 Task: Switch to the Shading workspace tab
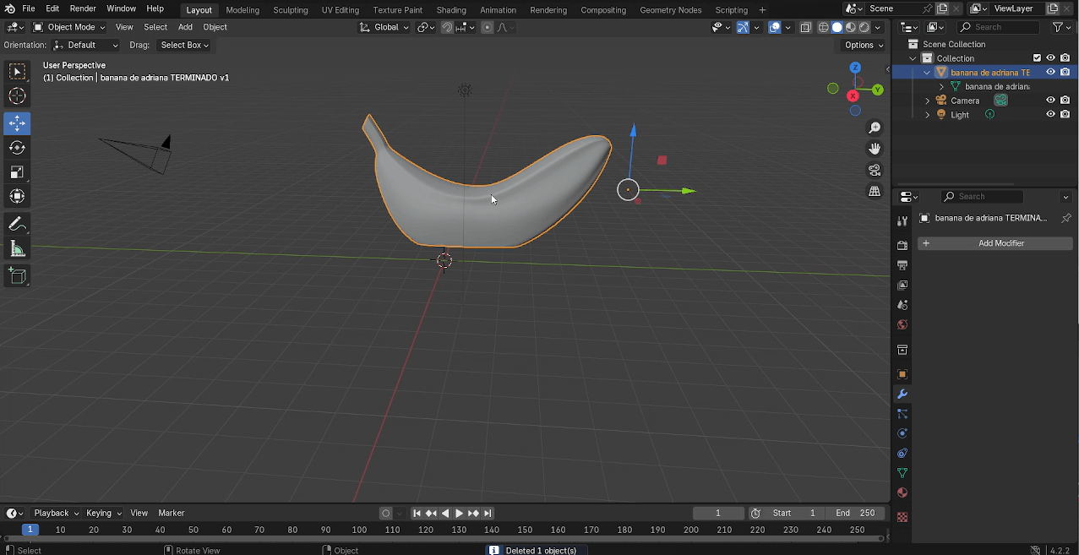tap(451, 10)
